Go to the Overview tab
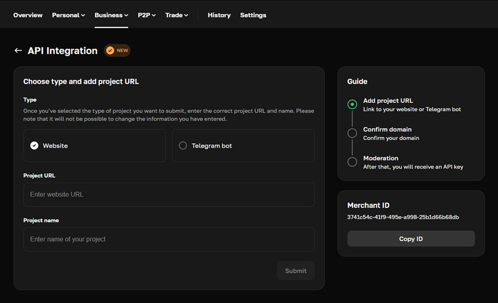 [x=28, y=15]
